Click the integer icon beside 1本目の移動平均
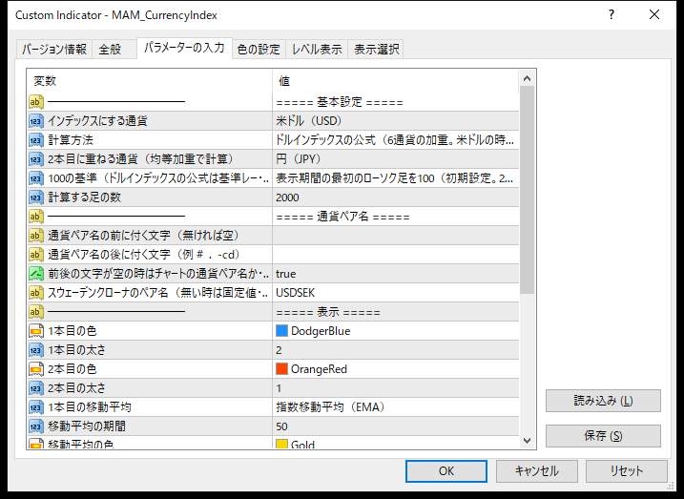The width and height of the screenshot is (684, 499). click(x=36, y=407)
